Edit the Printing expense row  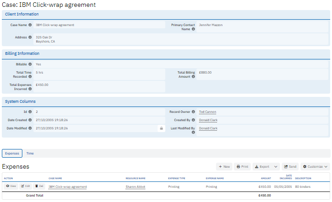click(26, 186)
